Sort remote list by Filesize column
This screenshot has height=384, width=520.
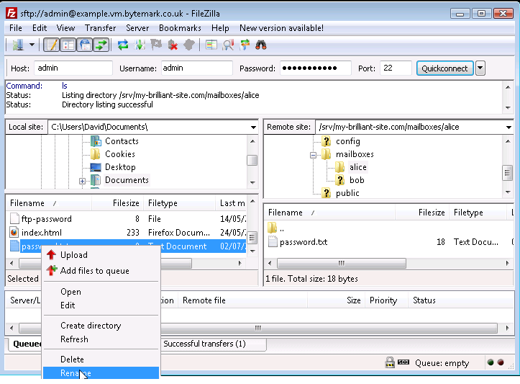coord(422,213)
